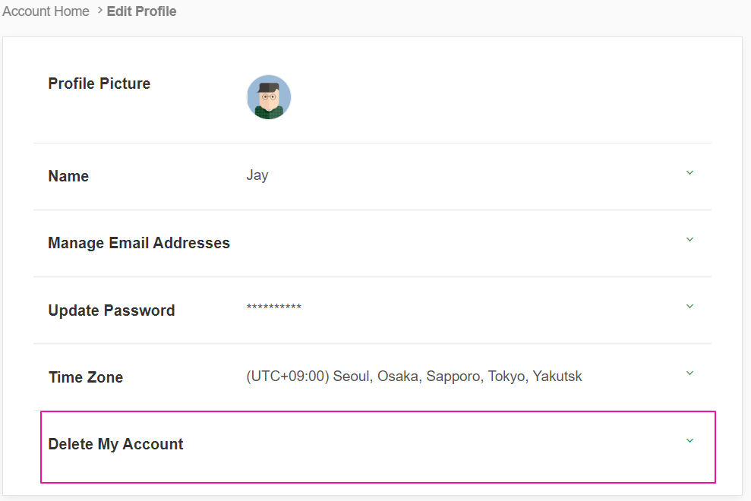This screenshot has height=501, width=751.
Task: Open the Manage Email Addresses label
Action: (139, 243)
